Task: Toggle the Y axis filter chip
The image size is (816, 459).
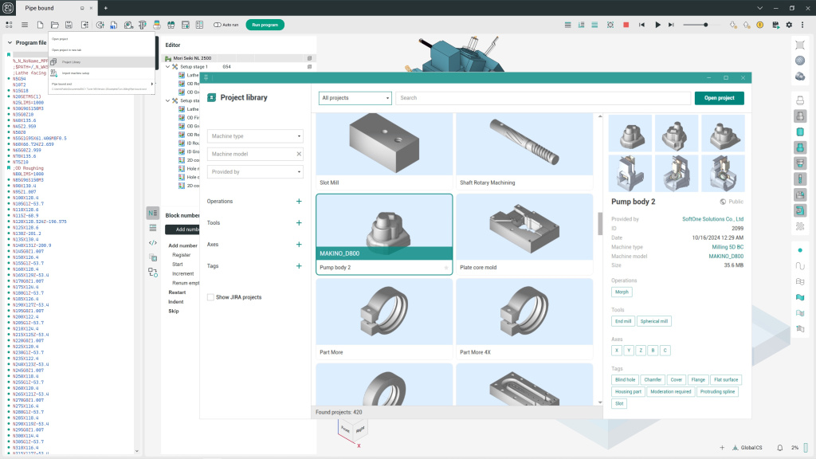Action: click(x=630, y=351)
